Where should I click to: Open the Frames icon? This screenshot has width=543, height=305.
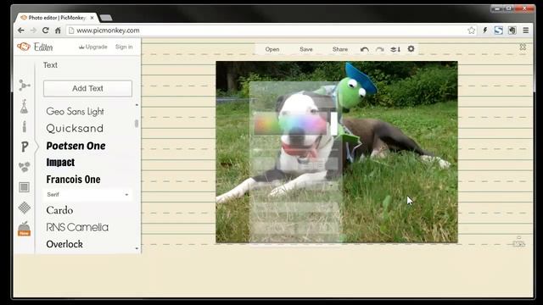(25, 187)
